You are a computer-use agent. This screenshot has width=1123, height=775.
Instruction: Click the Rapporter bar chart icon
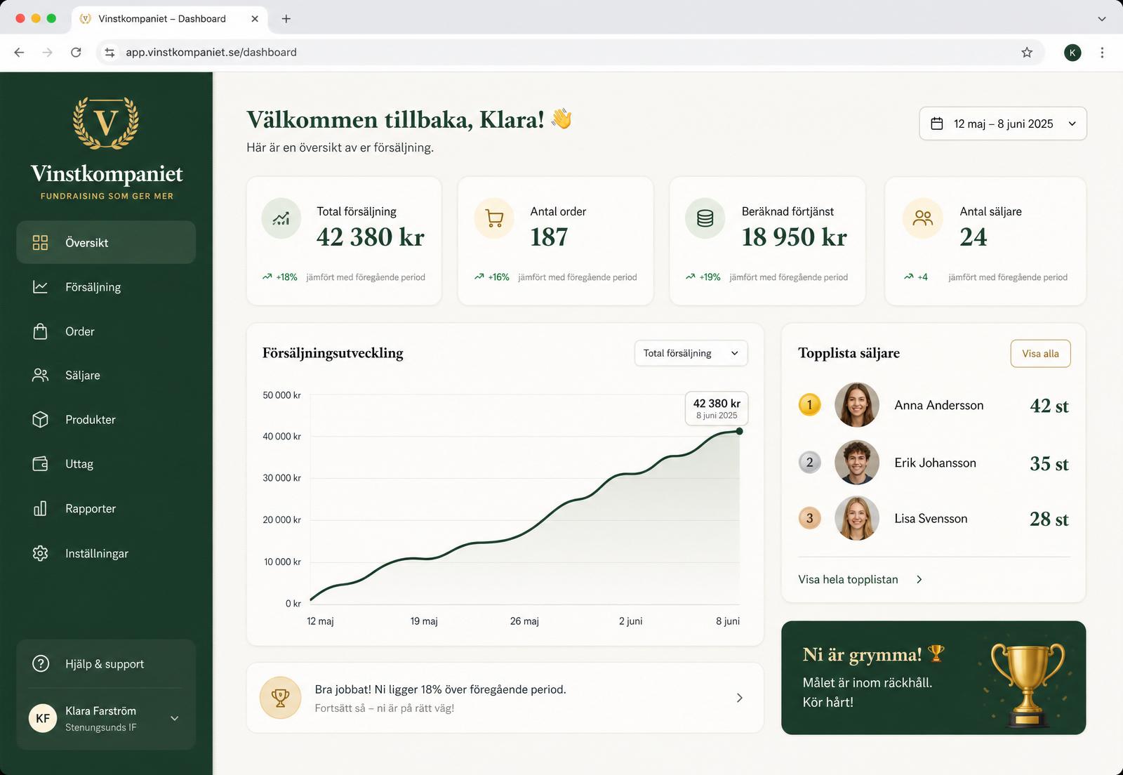point(40,508)
